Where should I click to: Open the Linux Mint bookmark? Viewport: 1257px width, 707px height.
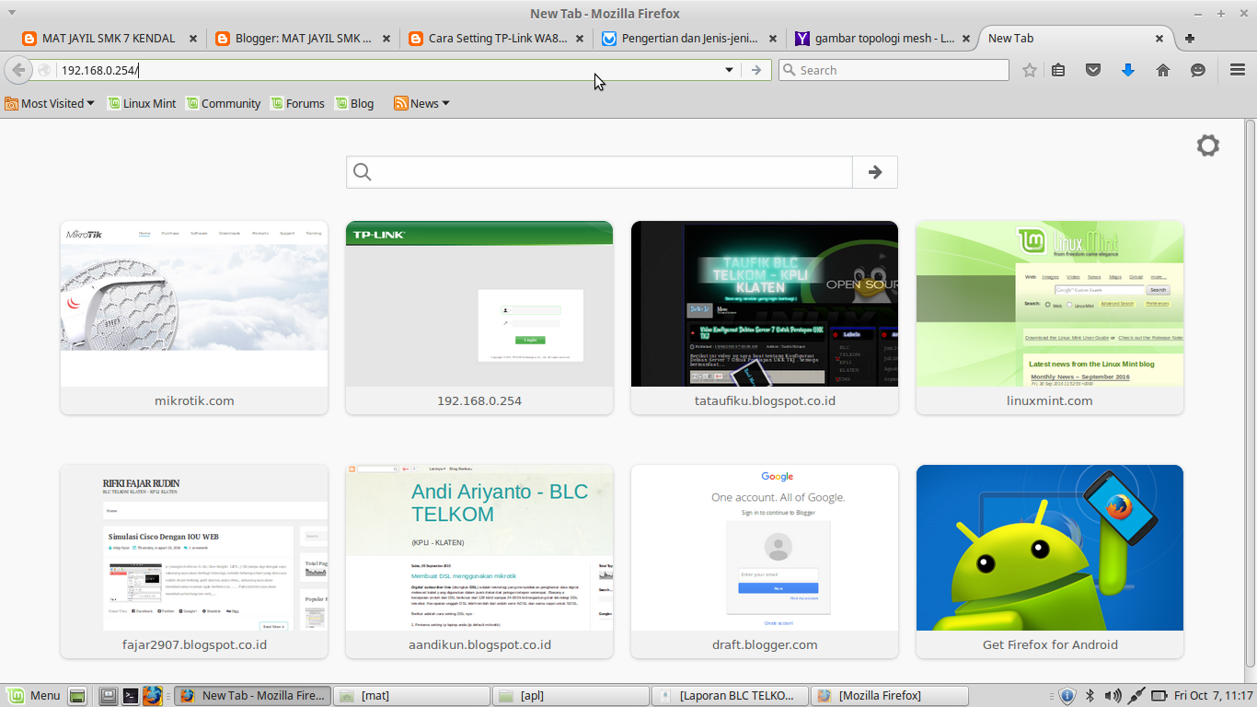tap(142, 104)
